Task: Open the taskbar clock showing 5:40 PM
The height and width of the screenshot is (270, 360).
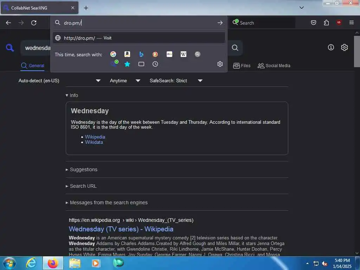Action: click(342, 263)
